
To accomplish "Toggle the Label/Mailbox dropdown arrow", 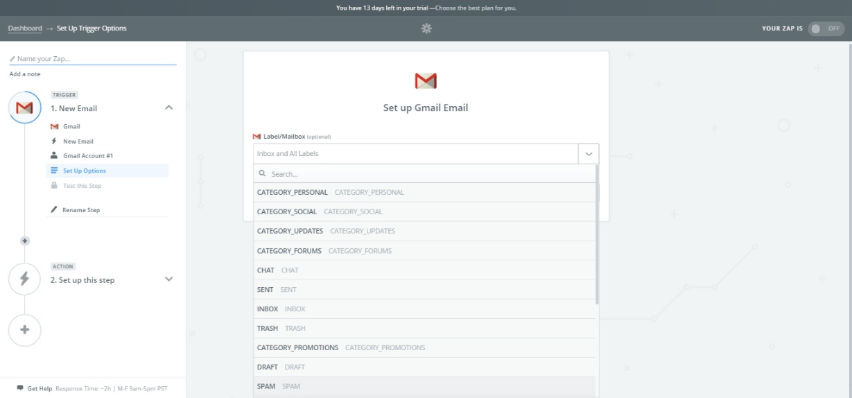I will click(589, 153).
